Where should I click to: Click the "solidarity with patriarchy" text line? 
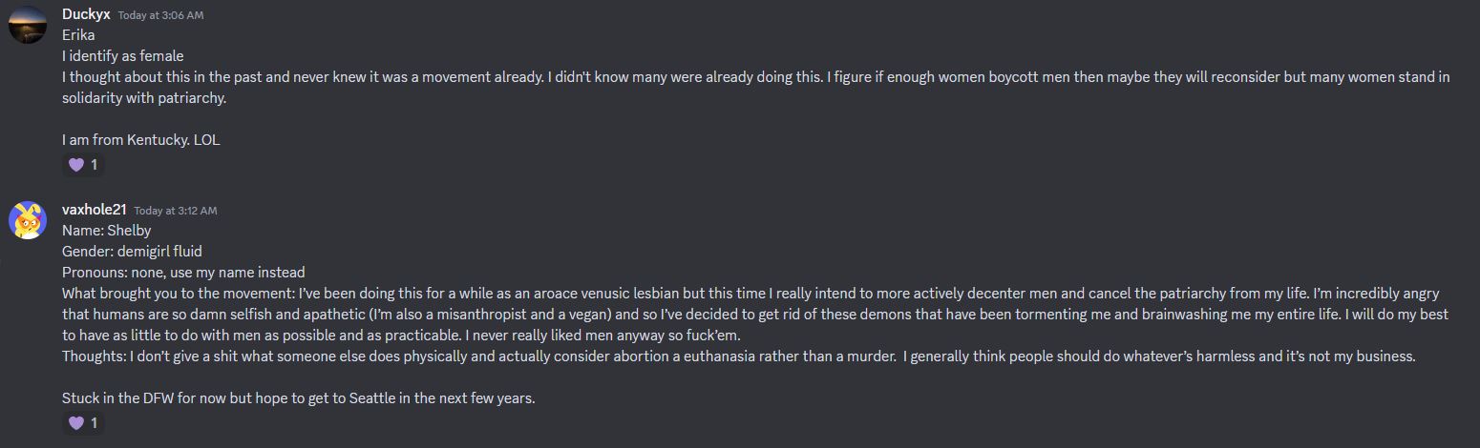click(x=144, y=98)
